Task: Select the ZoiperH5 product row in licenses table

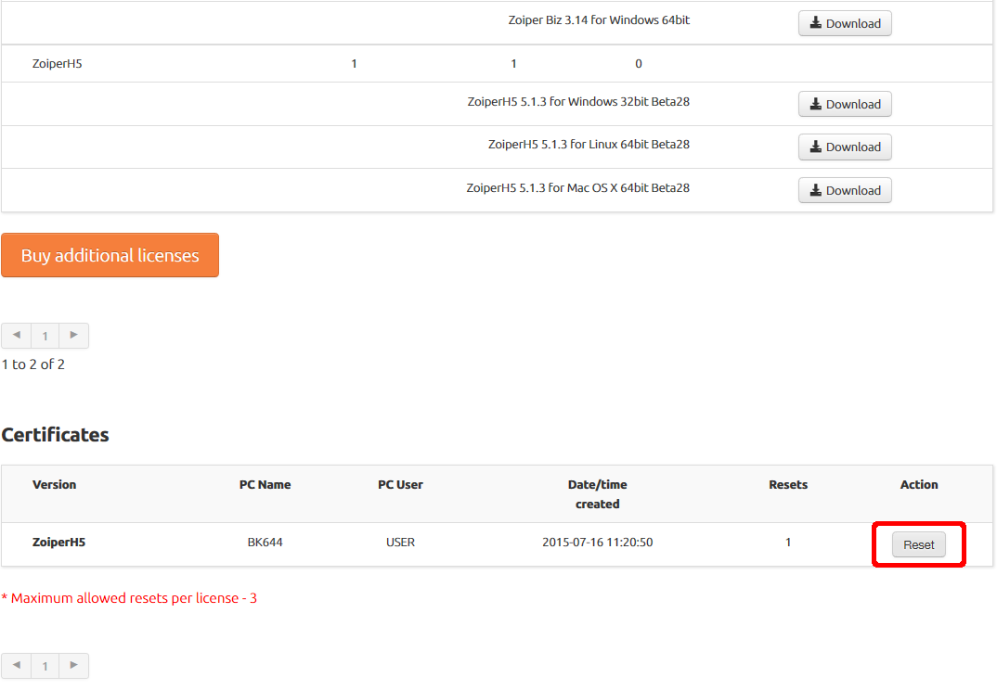Action: (x=58, y=64)
